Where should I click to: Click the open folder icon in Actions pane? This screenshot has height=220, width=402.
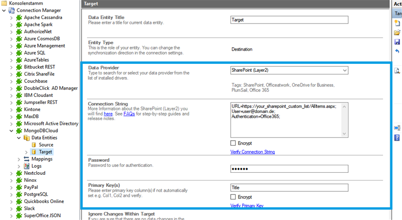397,33
